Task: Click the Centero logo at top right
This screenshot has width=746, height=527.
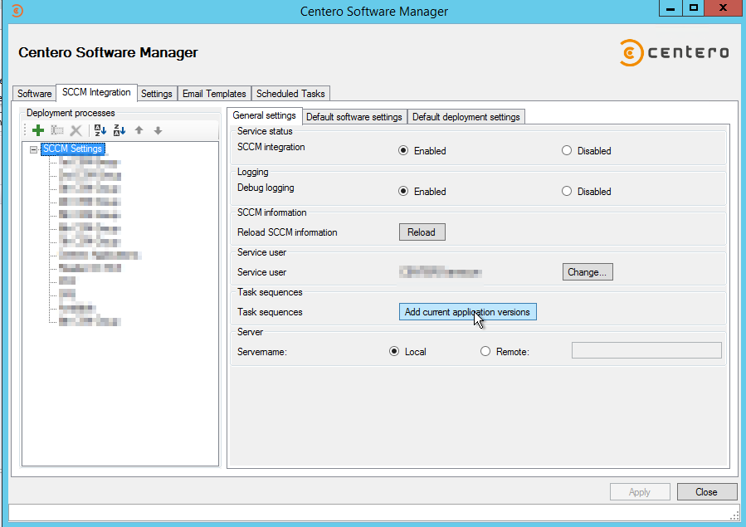Action: tap(674, 52)
